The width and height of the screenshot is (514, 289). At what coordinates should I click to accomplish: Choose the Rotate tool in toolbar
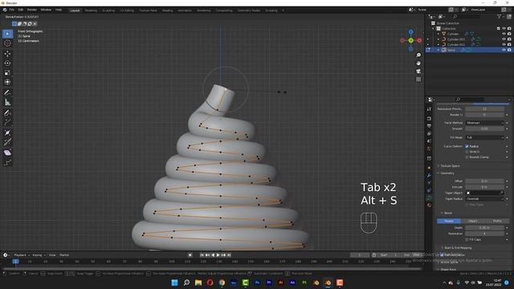(x=7, y=63)
